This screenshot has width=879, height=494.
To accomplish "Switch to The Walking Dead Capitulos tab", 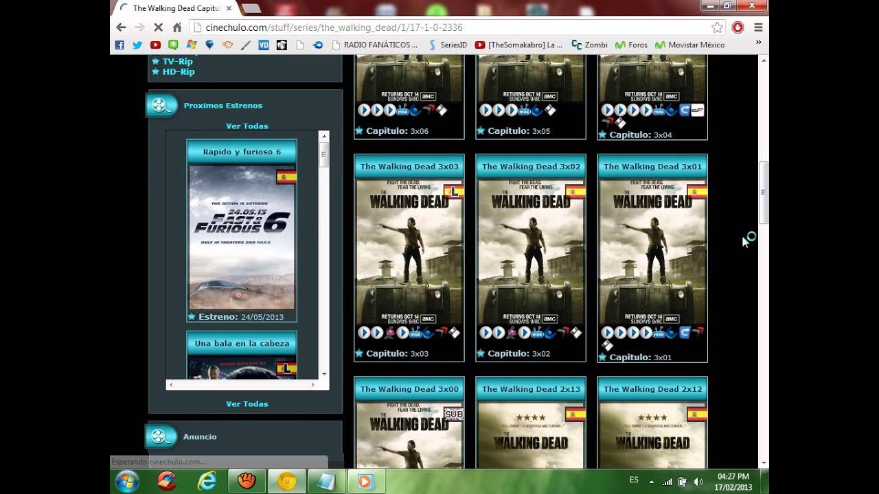I will [x=176, y=8].
